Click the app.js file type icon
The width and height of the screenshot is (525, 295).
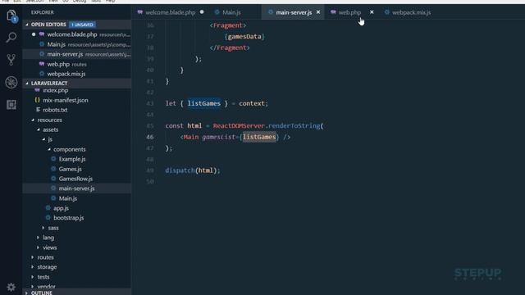[x=48, y=208]
